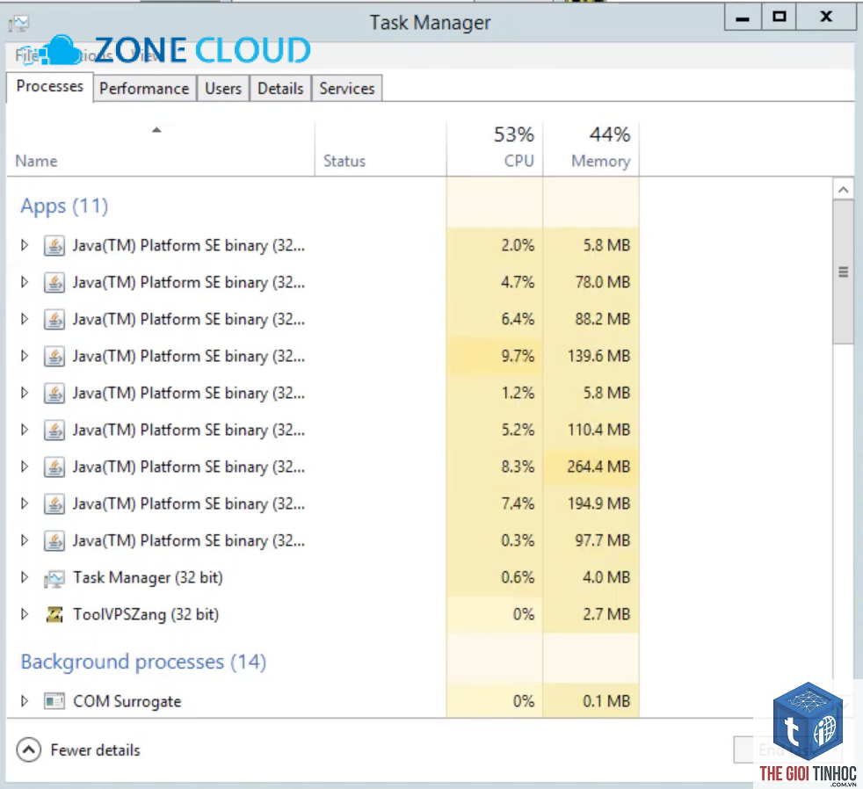863x789 pixels.
Task: Click the Task Manager process icon
Action: tap(54, 578)
